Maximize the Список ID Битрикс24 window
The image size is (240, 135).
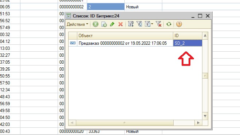(200, 16)
